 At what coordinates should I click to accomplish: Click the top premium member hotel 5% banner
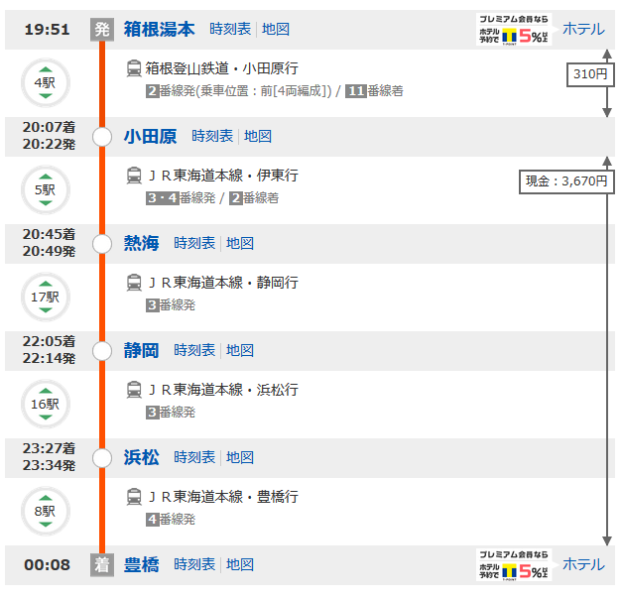coord(512,30)
